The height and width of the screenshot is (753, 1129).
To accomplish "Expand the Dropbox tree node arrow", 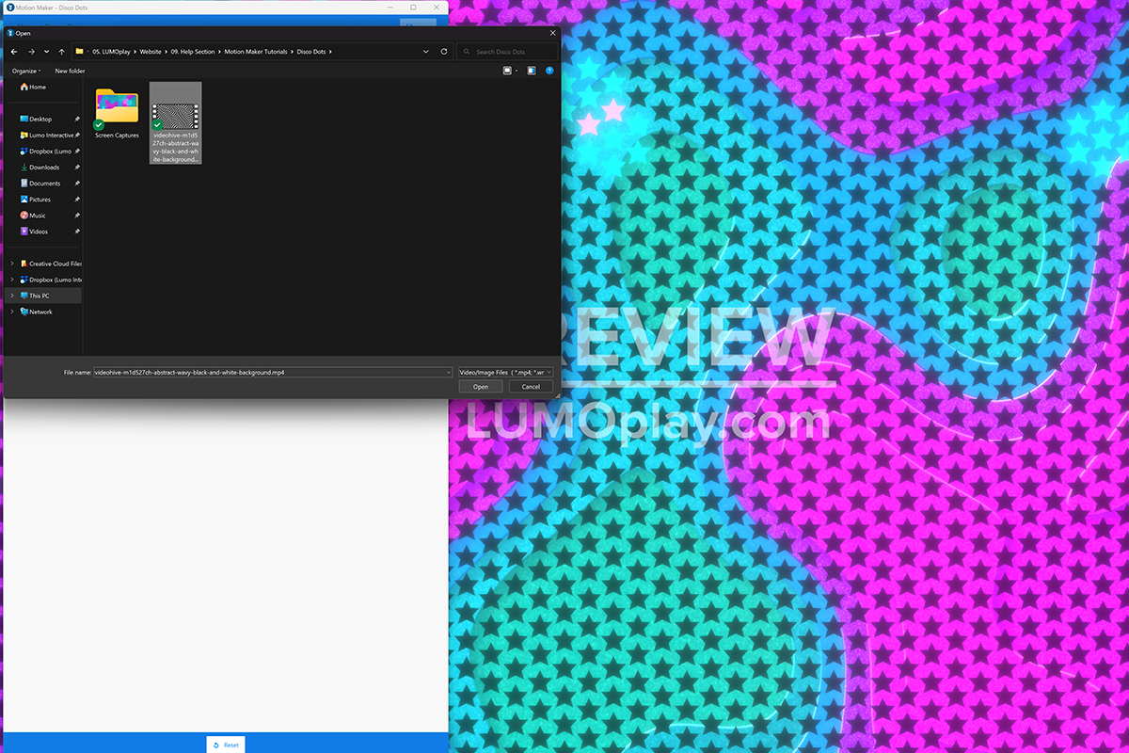I will (11, 280).
